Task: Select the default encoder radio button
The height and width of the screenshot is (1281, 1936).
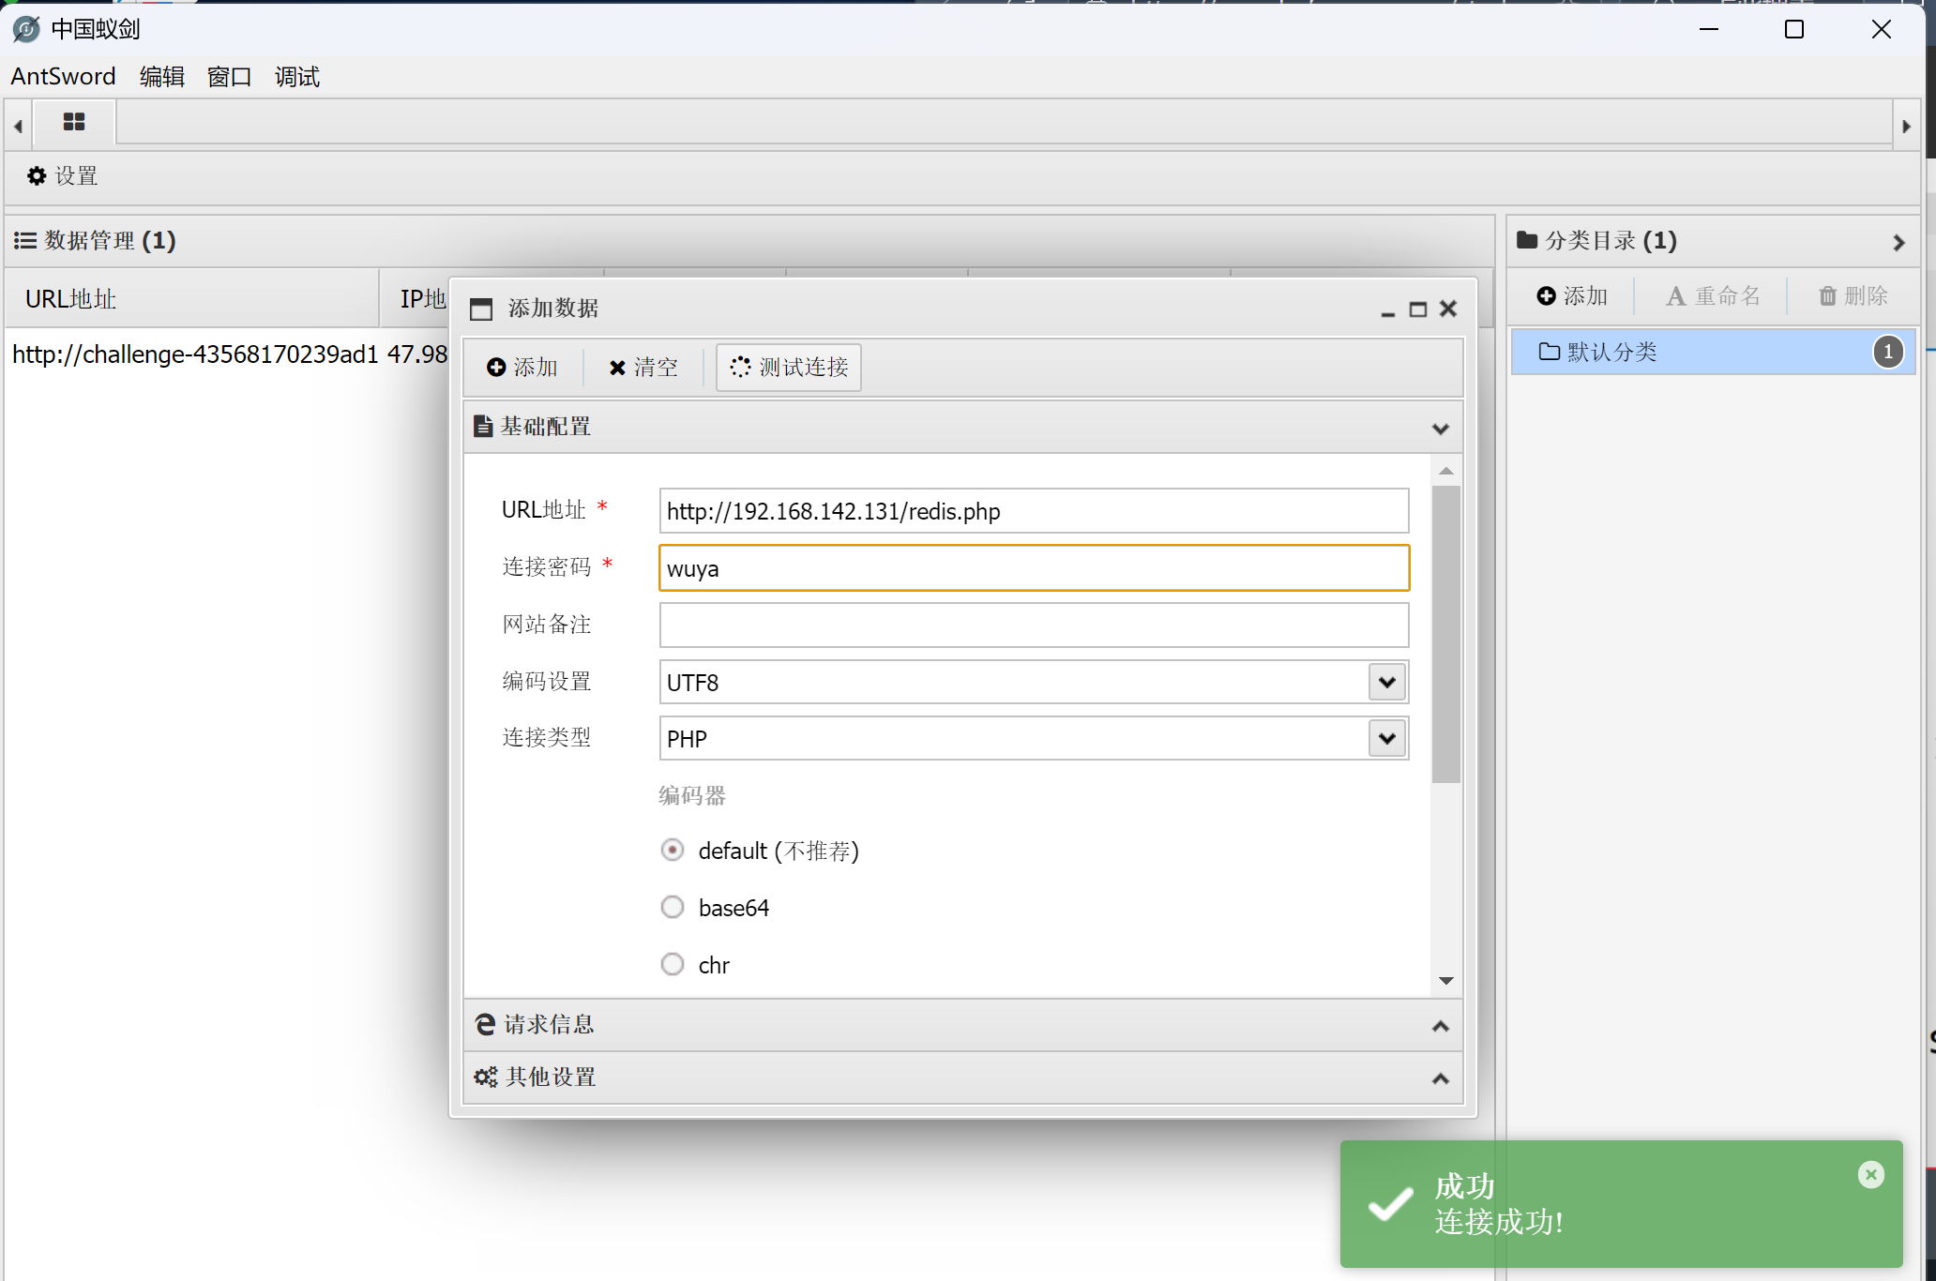Action: pyautogui.click(x=673, y=851)
